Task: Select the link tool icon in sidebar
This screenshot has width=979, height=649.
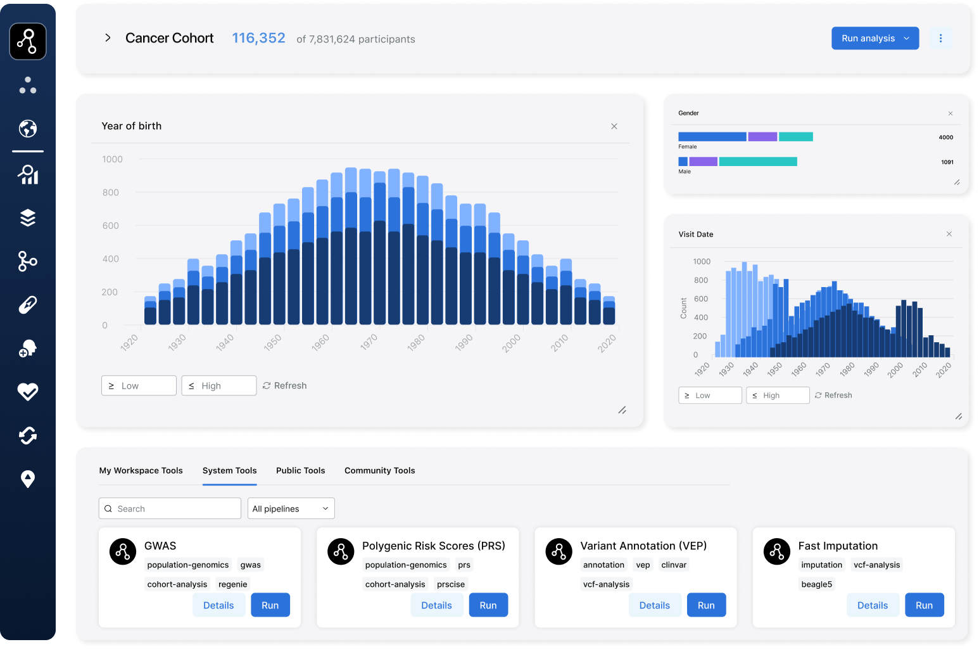Action: pos(27,304)
